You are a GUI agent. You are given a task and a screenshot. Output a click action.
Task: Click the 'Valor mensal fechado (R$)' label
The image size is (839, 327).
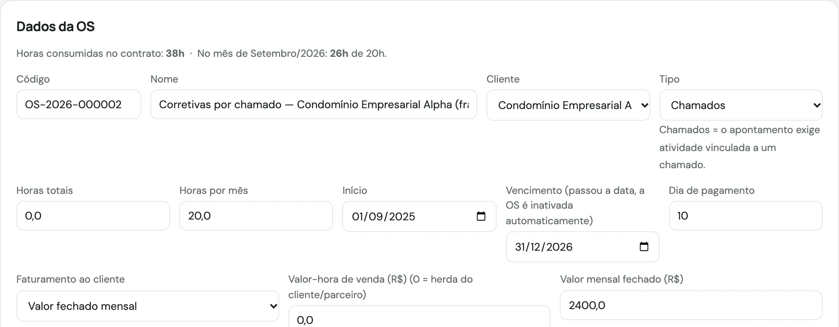[x=622, y=279]
